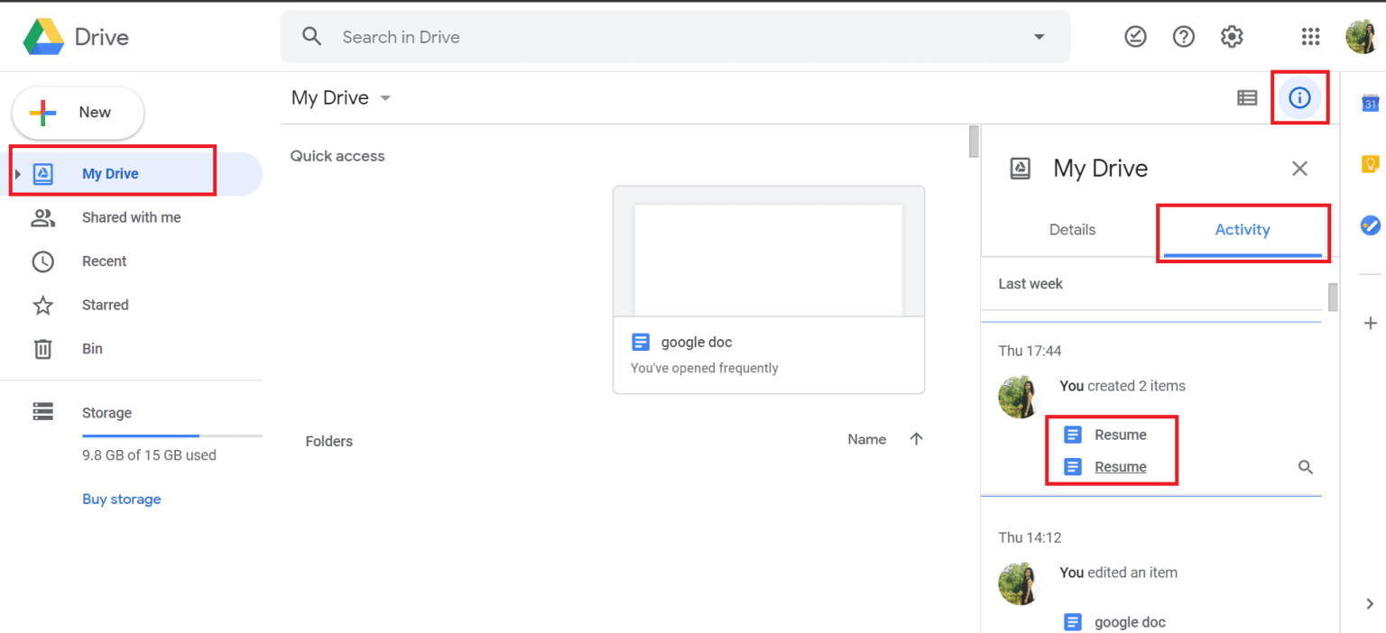Expand the My Drive tree arrow
Screen dimensions: 1386x633
[18, 174]
